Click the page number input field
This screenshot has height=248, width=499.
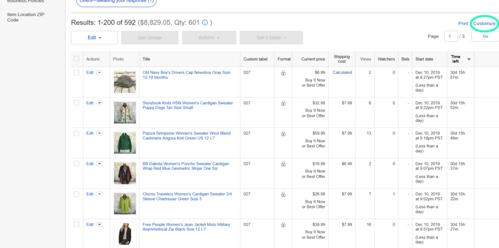[451, 36]
